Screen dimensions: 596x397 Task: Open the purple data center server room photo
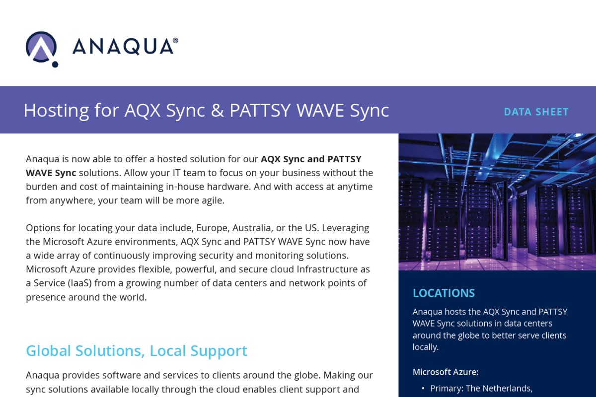click(x=497, y=202)
